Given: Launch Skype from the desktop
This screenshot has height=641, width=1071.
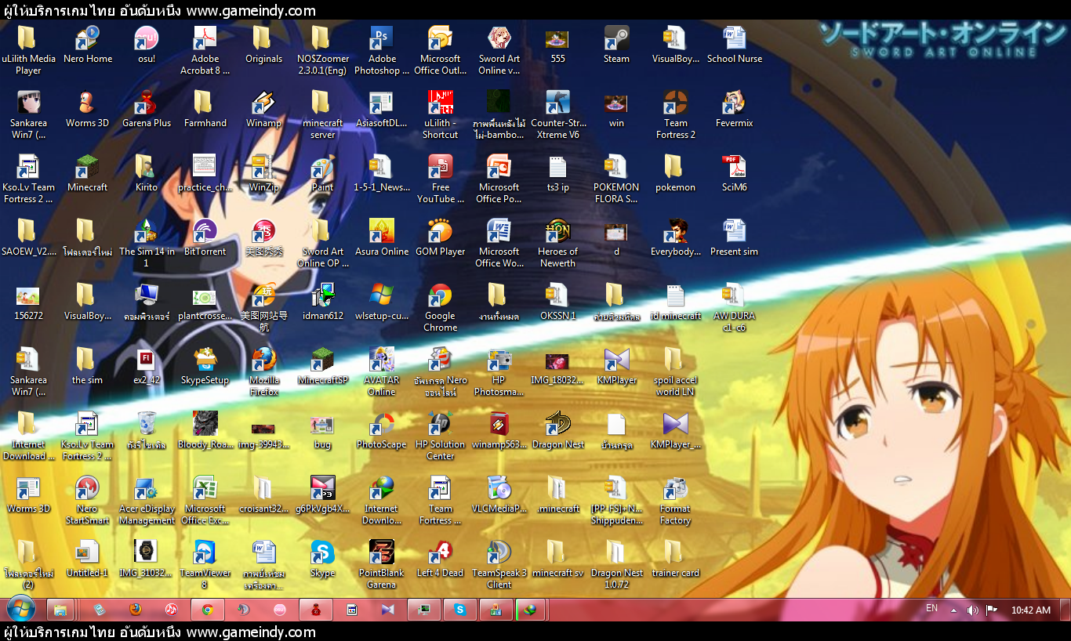Looking at the screenshot, I should tap(323, 559).
